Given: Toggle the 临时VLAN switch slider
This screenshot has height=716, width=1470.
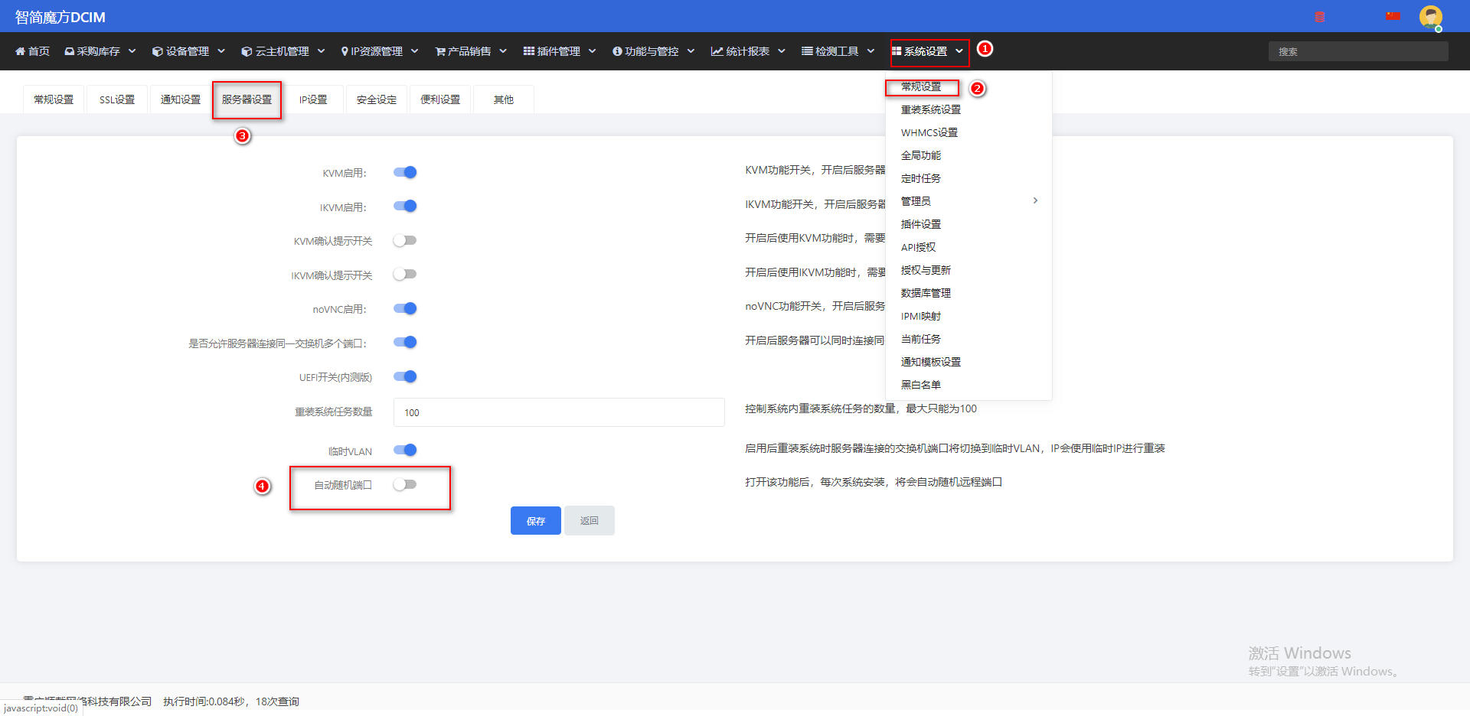Looking at the screenshot, I should tap(405, 450).
